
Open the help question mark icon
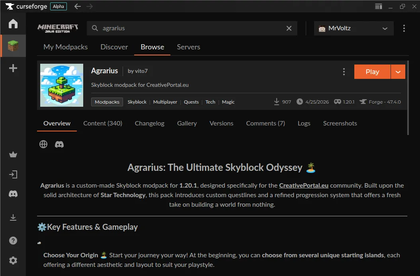pyautogui.click(x=13, y=241)
